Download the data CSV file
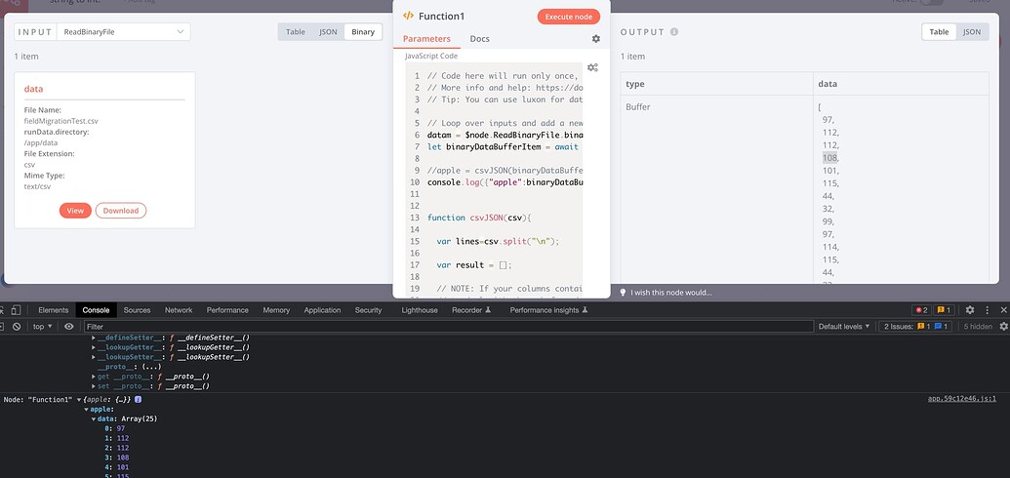Screen dimensions: 1010x478 [x=121, y=211]
